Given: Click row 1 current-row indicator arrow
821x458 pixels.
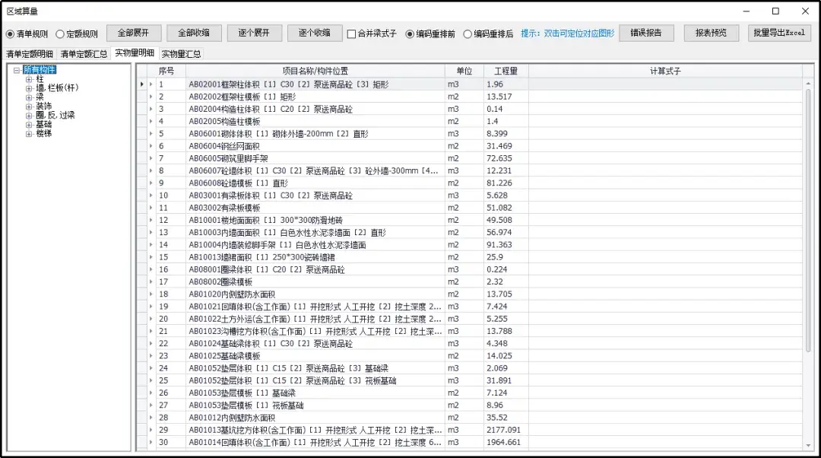Looking at the screenshot, I should tap(142, 84).
